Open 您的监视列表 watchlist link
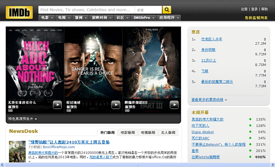Viewport: 275px width, 167px height. click(256, 18)
